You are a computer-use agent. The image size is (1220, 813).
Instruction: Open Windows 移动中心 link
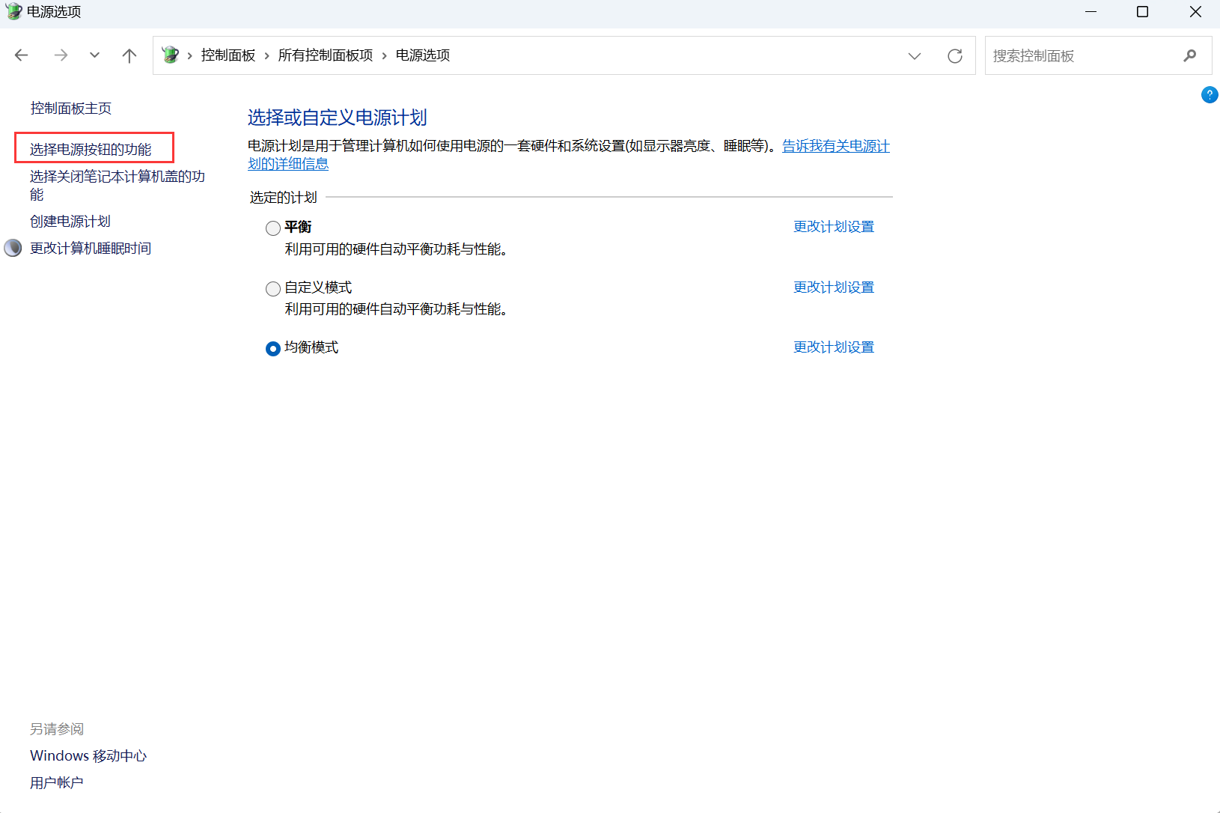click(x=88, y=756)
